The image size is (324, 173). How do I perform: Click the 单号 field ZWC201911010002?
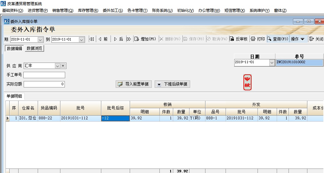point(299,63)
